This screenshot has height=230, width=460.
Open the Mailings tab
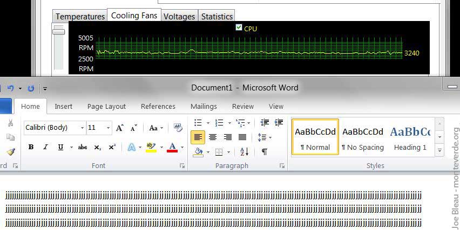(204, 107)
